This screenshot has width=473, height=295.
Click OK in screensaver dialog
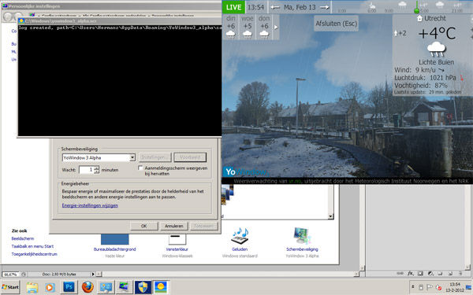pos(144,226)
